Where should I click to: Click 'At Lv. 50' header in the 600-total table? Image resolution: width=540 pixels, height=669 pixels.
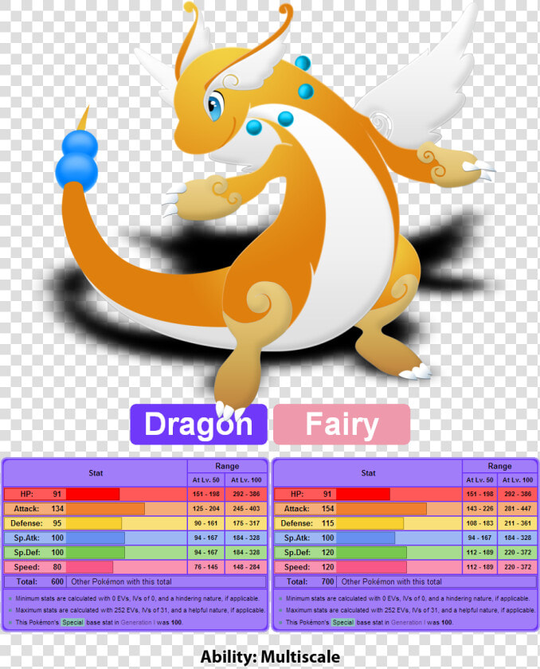point(206,480)
